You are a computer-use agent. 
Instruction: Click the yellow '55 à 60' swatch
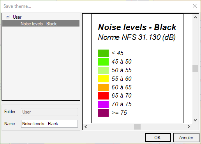click(x=103, y=79)
